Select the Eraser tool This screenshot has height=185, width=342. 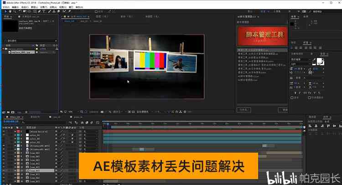58,11
